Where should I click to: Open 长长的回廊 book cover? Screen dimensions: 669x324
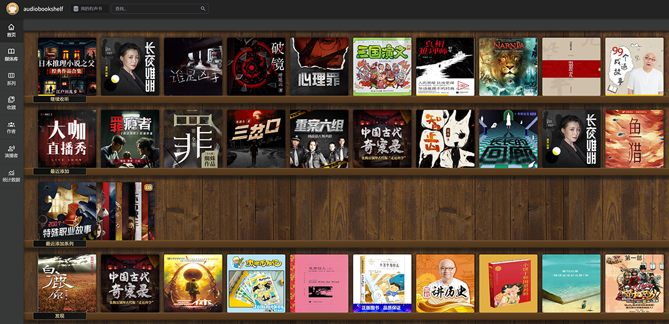[508, 139]
